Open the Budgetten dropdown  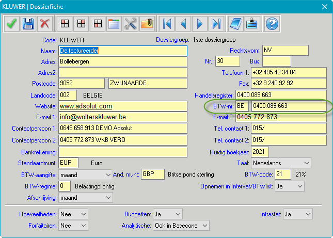(178, 214)
